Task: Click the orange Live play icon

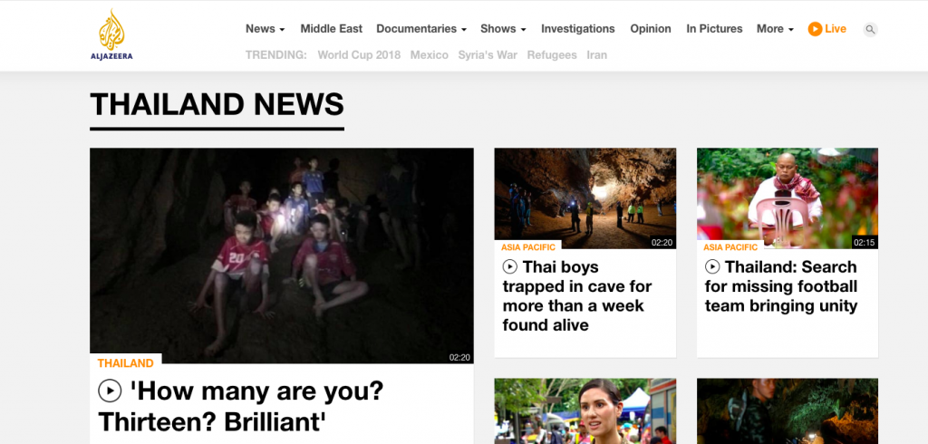Action: pos(815,29)
